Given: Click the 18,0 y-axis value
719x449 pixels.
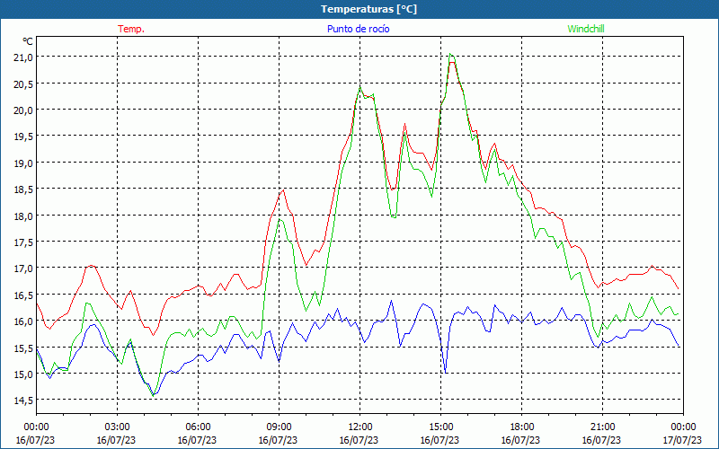Looking at the screenshot, I should tap(23, 216).
